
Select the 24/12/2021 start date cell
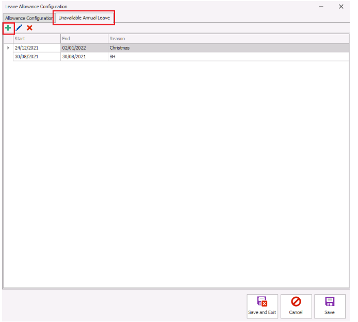click(x=36, y=48)
